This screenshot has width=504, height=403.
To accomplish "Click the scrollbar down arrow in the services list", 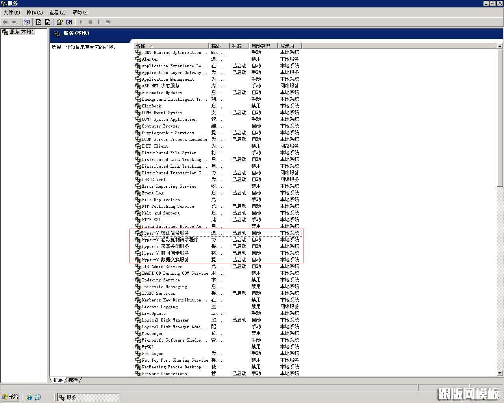I will [x=500, y=373].
